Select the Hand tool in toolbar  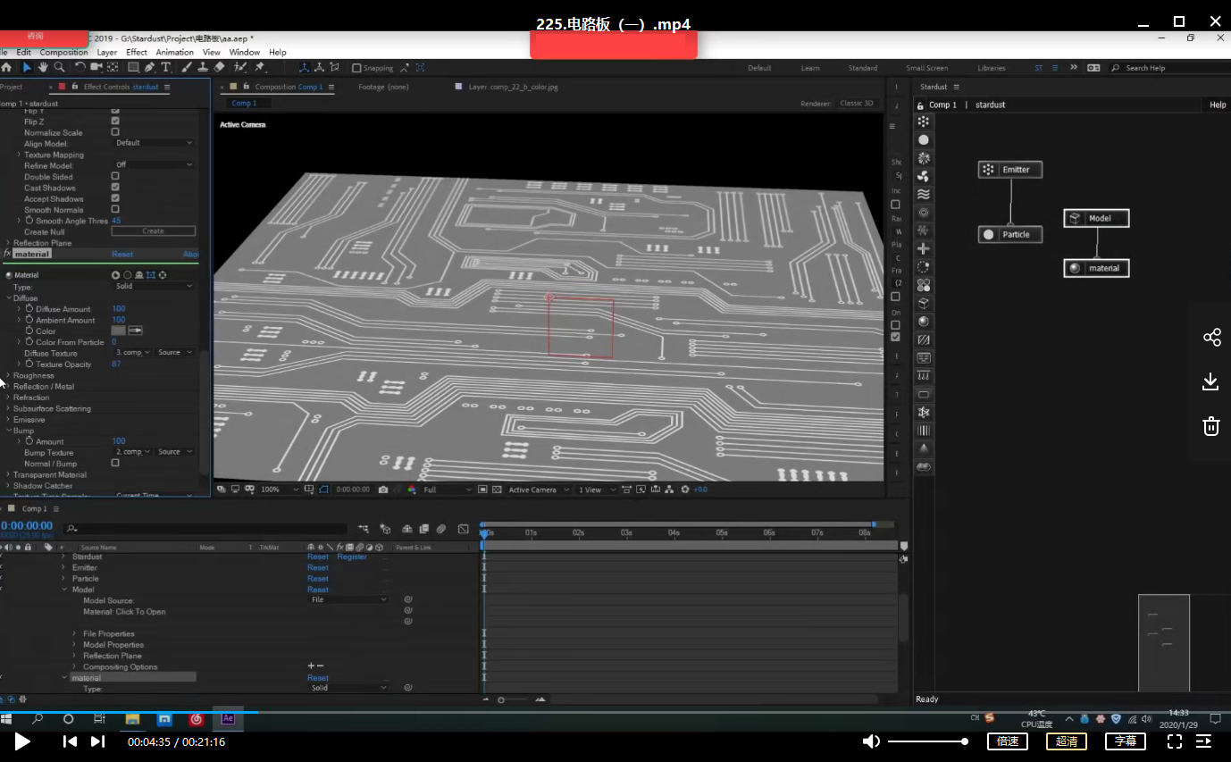43,67
